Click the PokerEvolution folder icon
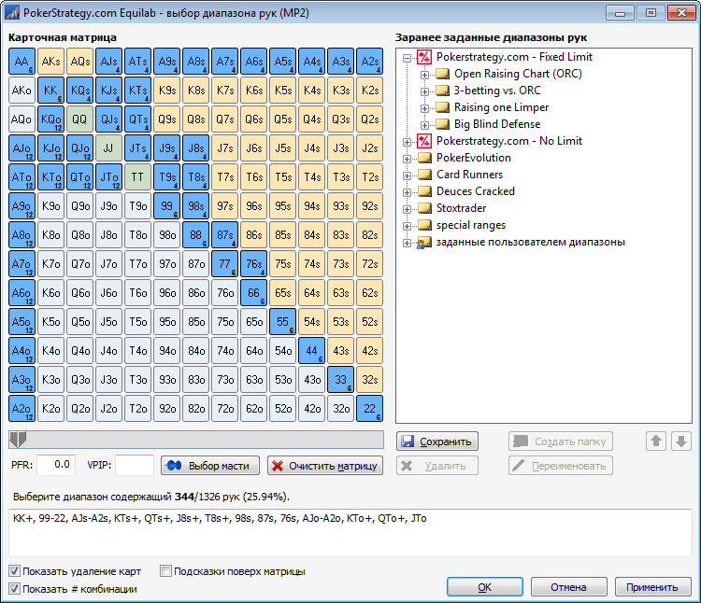The width and height of the screenshot is (701, 603). (x=424, y=158)
